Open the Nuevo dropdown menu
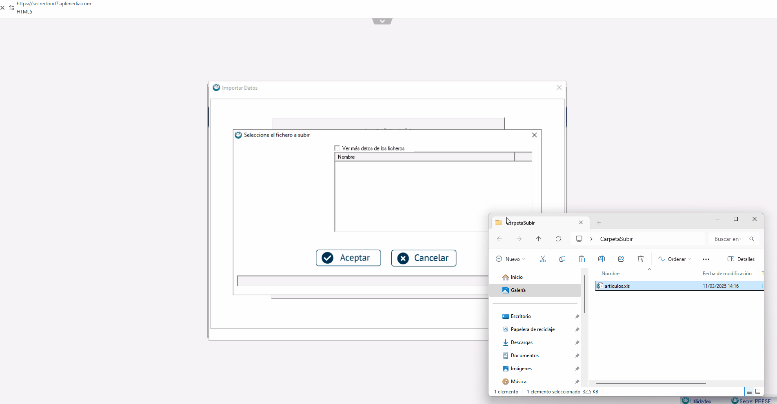The width and height of the screenshot is (777, 404). pos(510,259)
